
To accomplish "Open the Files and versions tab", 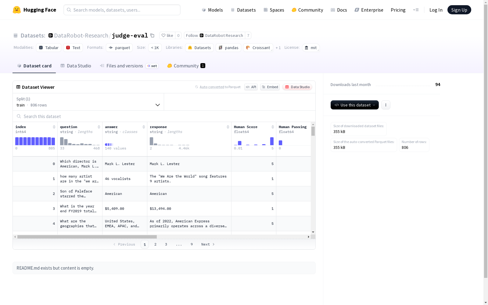I will (129, 66).
